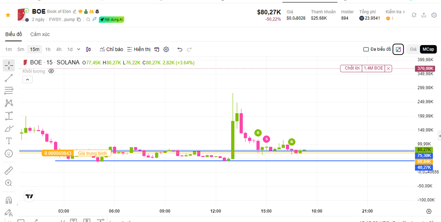Select the text annotation tool
441x222 pixels.
click(x=9, y=141)
